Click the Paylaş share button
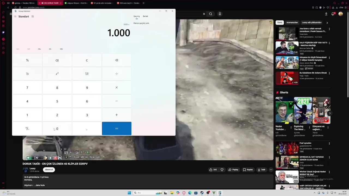This screenshot has height=196, width=349. pyautogui.click(x=233, y=170)
